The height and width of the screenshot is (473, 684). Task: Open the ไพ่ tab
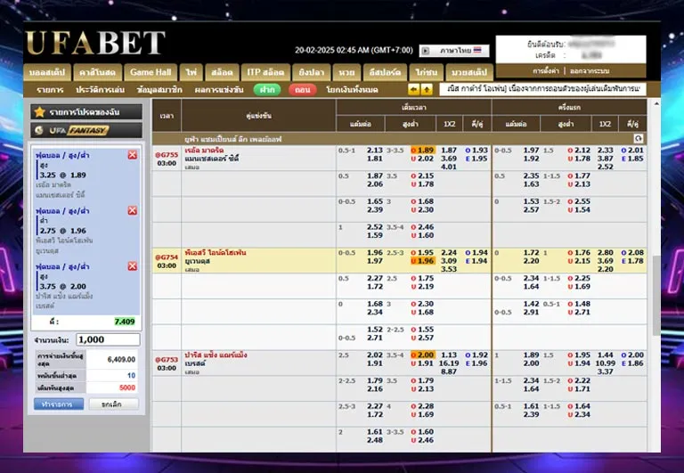[x=191, y=72]
